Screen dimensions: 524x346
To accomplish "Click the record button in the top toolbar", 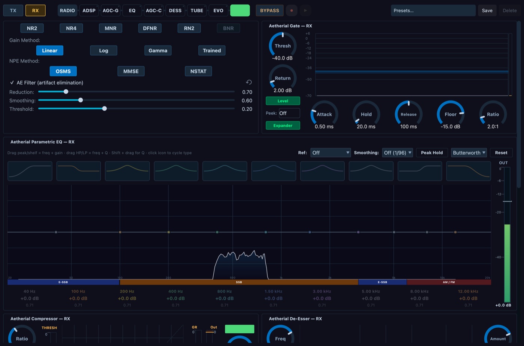I will point(292,10).
